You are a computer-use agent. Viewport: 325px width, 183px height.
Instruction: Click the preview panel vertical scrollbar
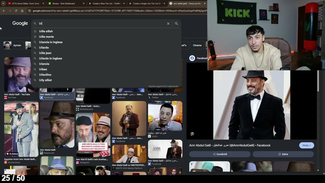[x=318, y=81]
